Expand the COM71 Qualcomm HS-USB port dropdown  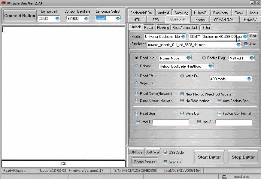point(245,36)
